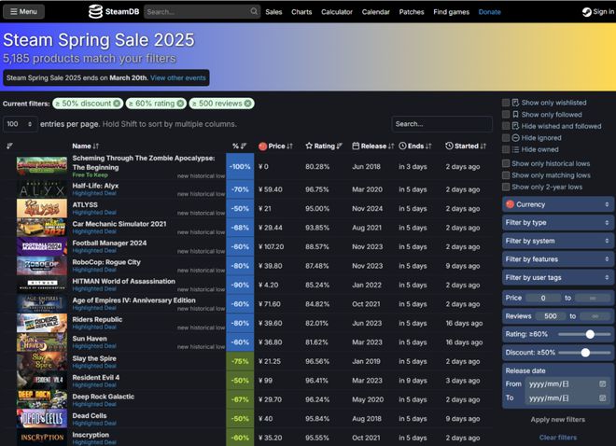Remove the 500 reviews filter chip
The width and height of the screenshot is (616, 446).
[247, 104]
